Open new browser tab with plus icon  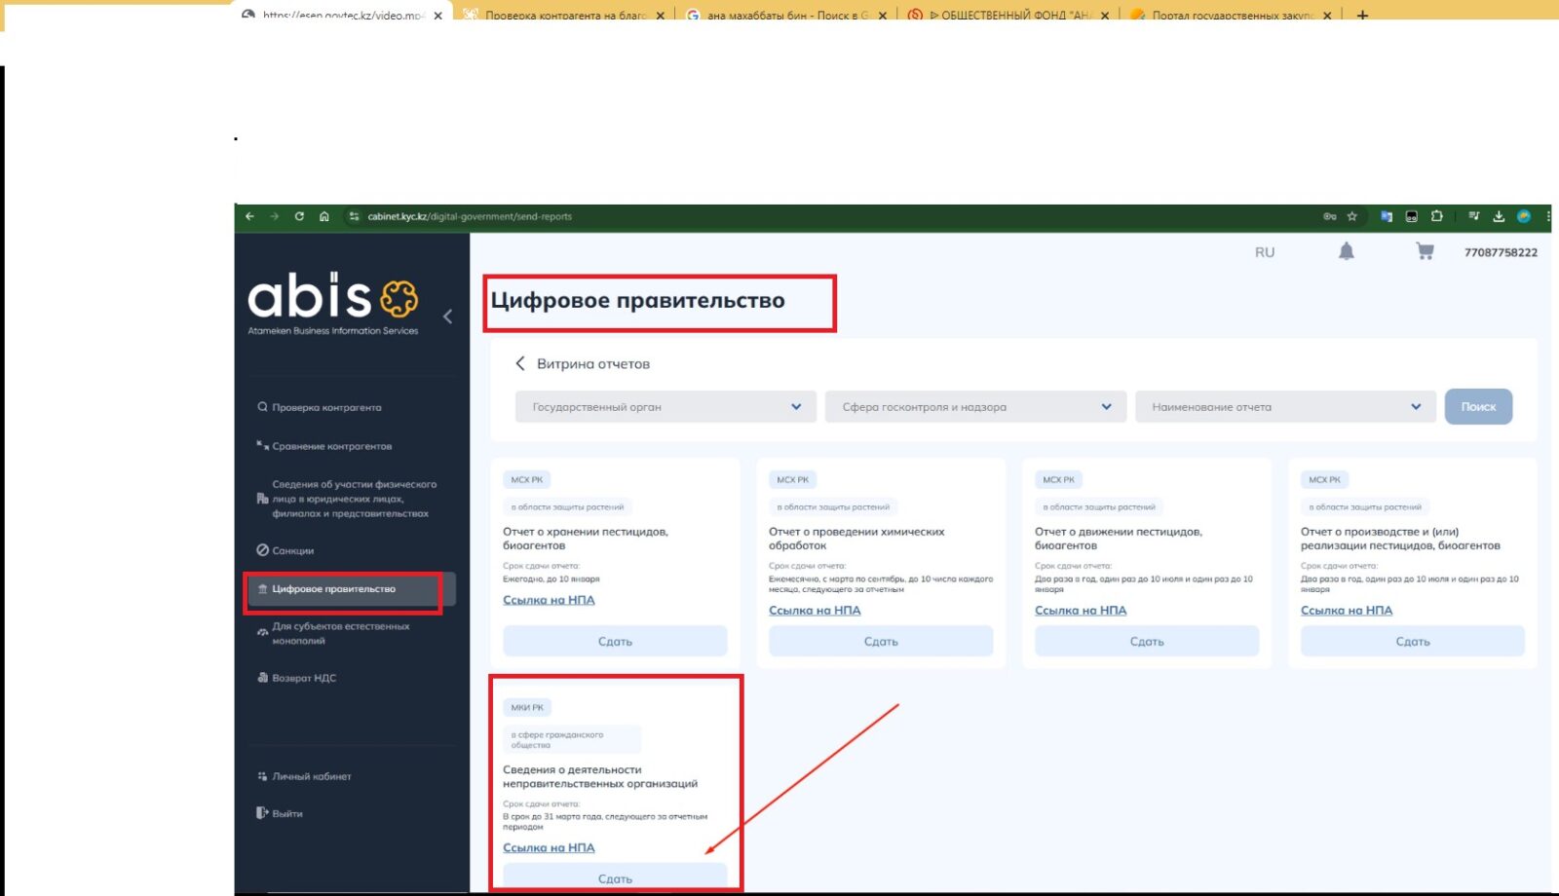1362,16
